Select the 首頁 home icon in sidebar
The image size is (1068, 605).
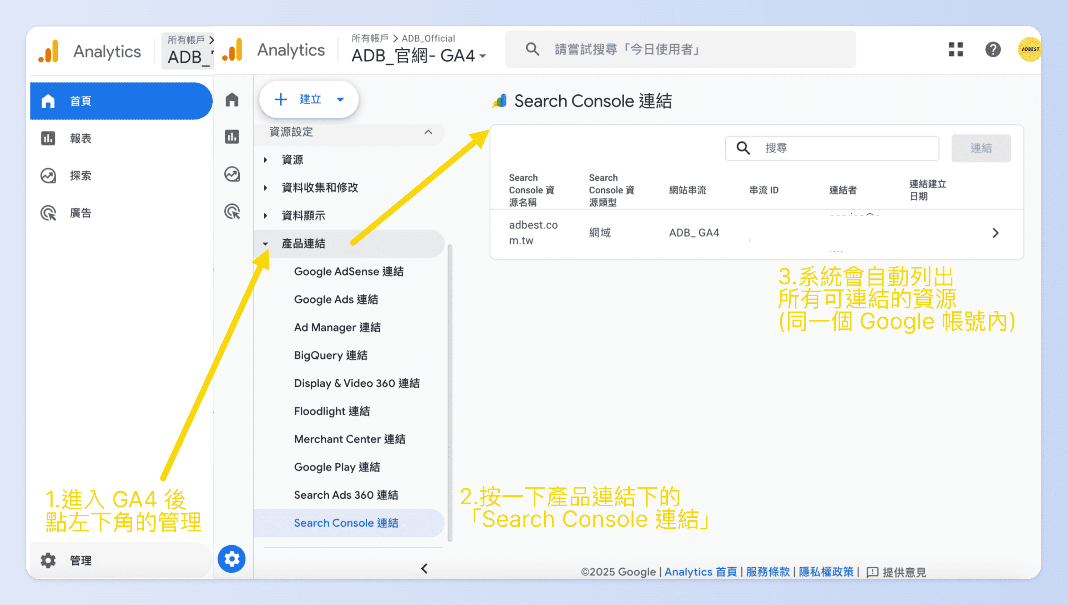pyautogui.click(x=48, y=101)
